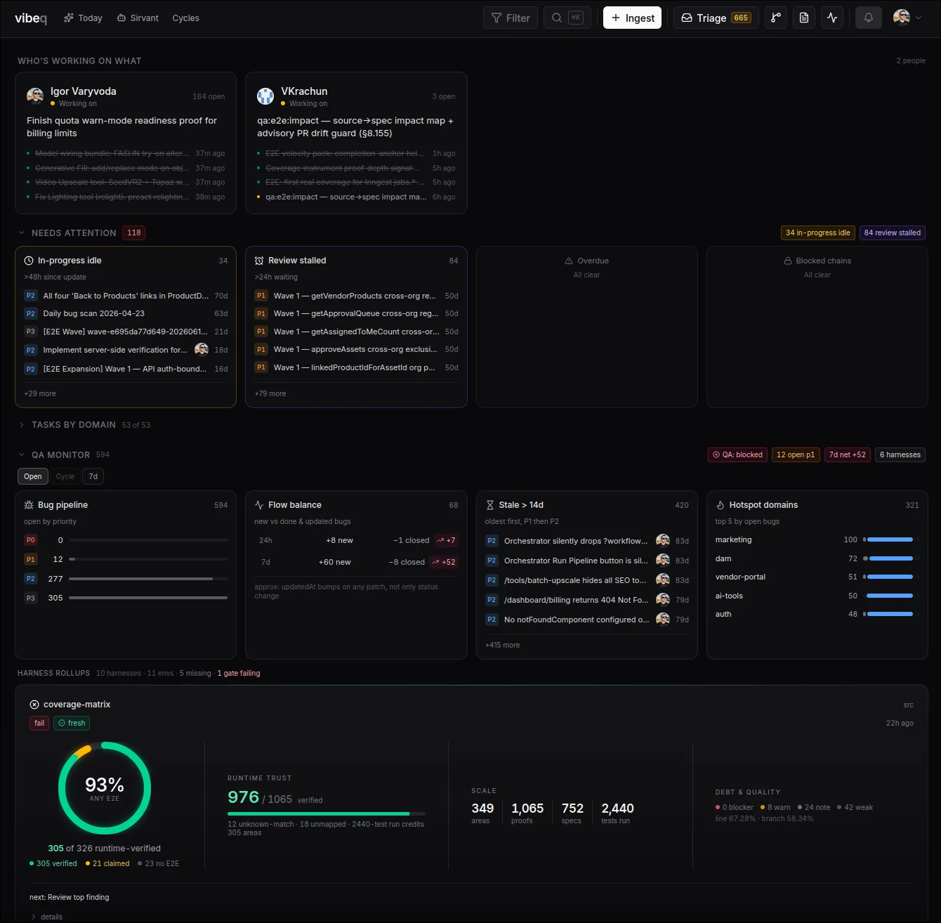Click the 7d net +52 badge
Screen dimensions: 941x923
click(847, 454)
